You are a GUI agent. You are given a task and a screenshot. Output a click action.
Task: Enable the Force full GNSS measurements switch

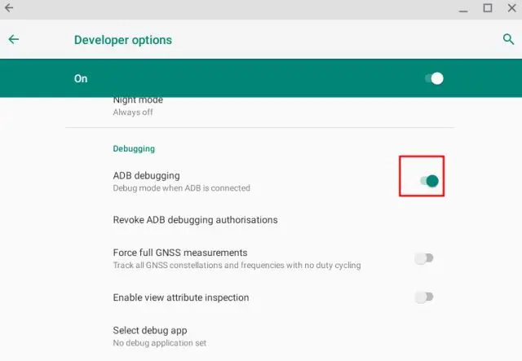(424, 258)
